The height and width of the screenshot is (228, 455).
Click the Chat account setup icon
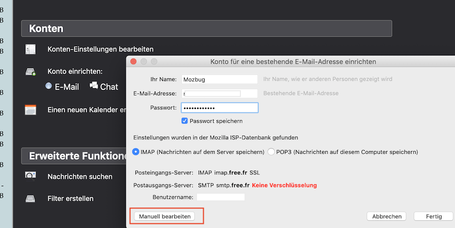point(94,86)
